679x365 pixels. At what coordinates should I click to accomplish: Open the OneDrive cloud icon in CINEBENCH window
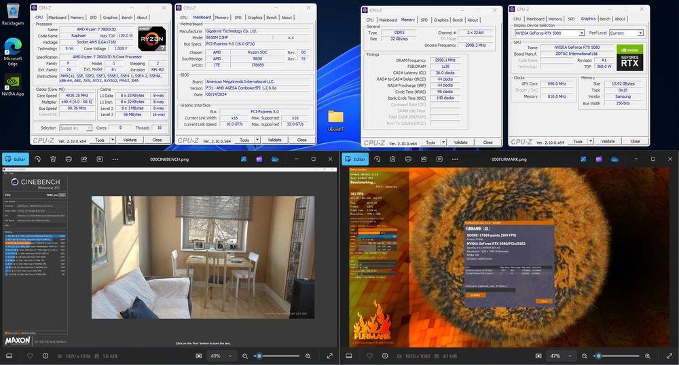pyautogui.click(x=275, y=159)
